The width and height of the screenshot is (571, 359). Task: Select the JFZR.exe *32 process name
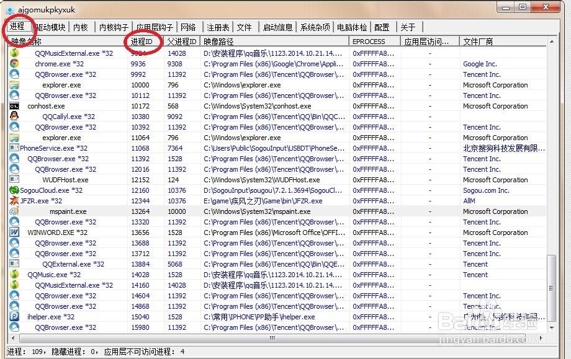tap(41, 201)
